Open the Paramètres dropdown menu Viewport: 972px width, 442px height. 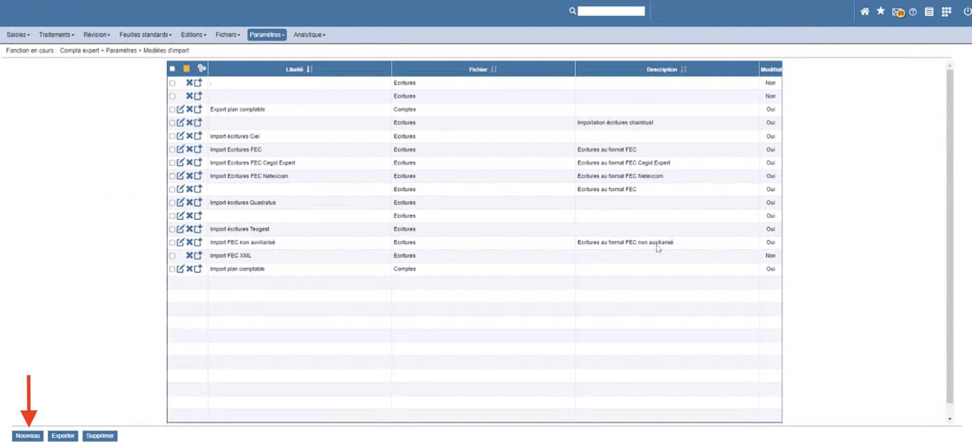[267, 34]
